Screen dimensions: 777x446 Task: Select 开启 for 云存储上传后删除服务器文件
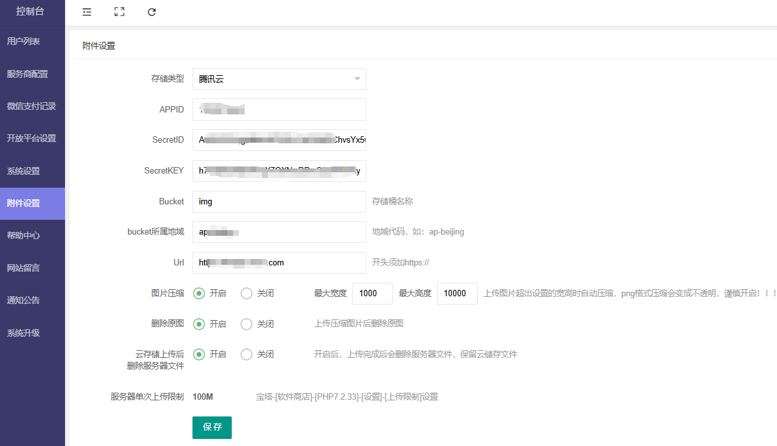pyautogui.click(x=200, y=354)
